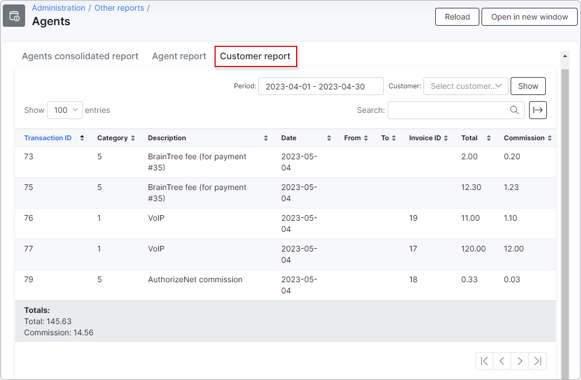Sort table by Total column arrows
The image size is (581, 380).
489,138
